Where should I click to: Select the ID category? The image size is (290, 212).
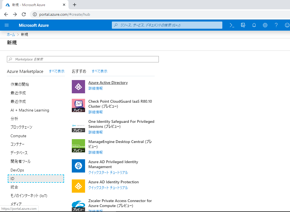pyautogui.click(x=36, y=179)
